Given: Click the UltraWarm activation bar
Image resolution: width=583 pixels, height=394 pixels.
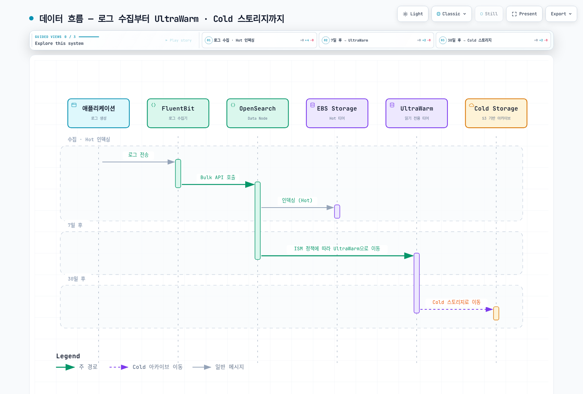Looking at the screenshot, I should pos(417,283).
